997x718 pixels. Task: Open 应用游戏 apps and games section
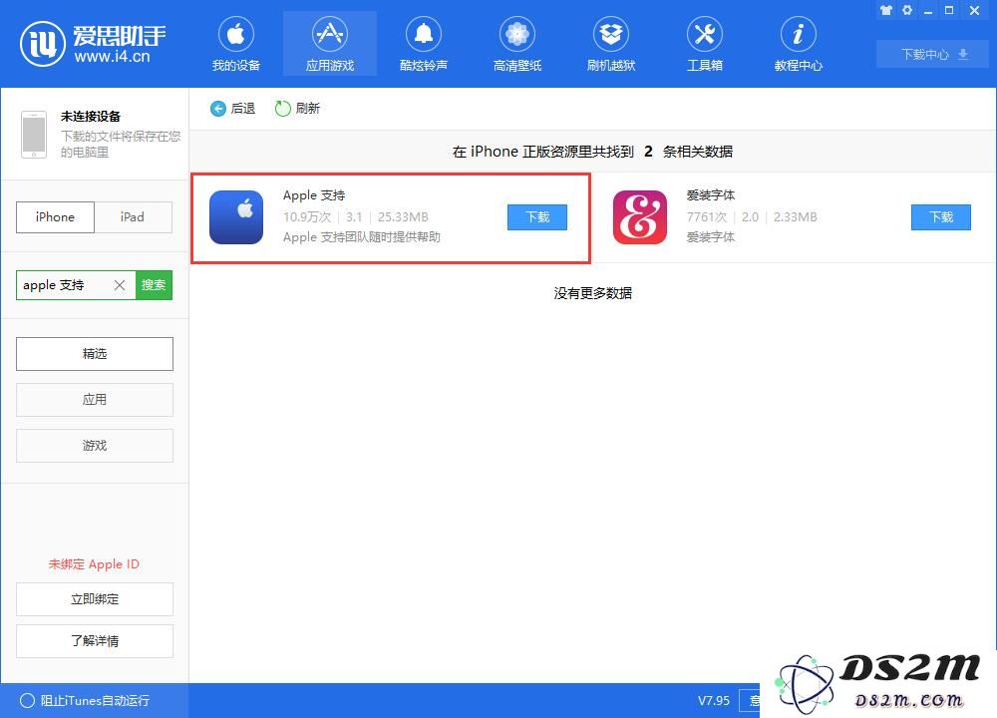pos(329,44)
